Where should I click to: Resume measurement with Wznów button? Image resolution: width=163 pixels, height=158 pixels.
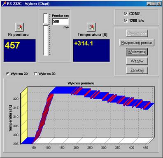137,61
